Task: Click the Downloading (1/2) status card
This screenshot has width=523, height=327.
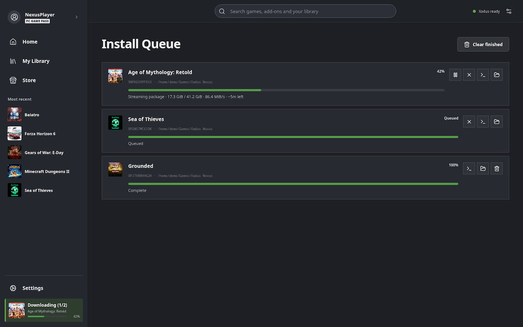Action: (x=44, y=310)
